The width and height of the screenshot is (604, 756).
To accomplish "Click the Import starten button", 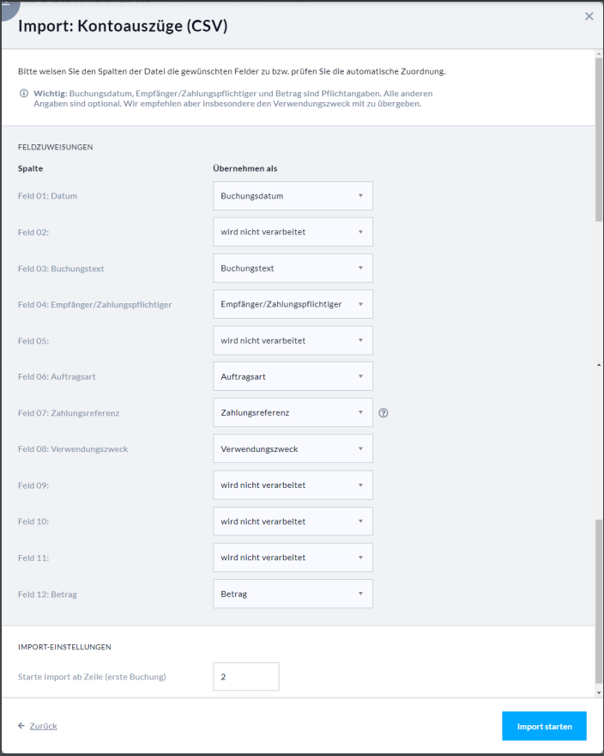I will [x=544, y=726].
